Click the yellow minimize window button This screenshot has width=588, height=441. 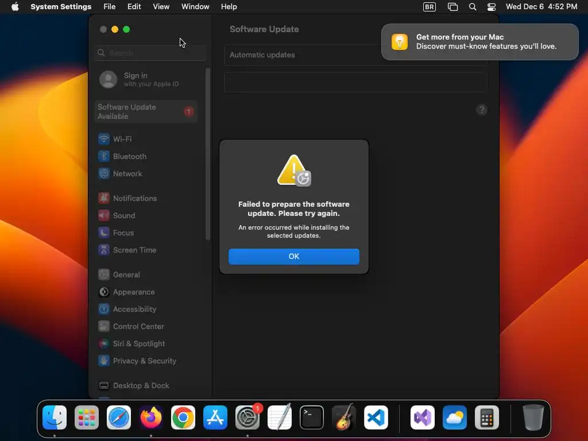coord(115,29)
